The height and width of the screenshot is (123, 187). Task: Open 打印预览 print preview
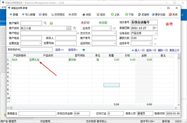[x=58, y=15]
